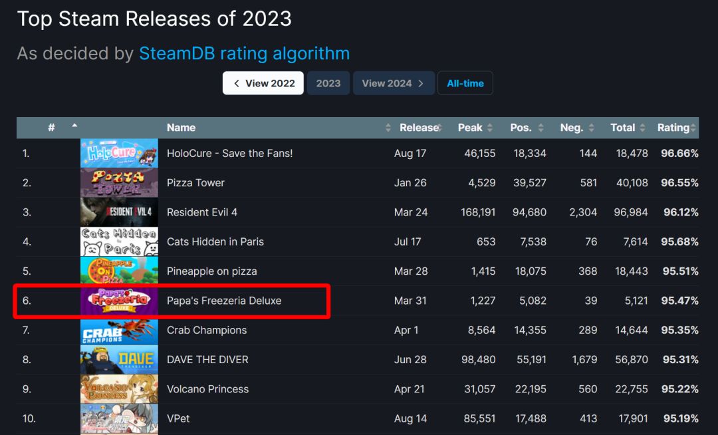This screenshot has width=718, height=435.
Task: Click Cats Hidden in Paris thumbnail
Action: (119, 242)
